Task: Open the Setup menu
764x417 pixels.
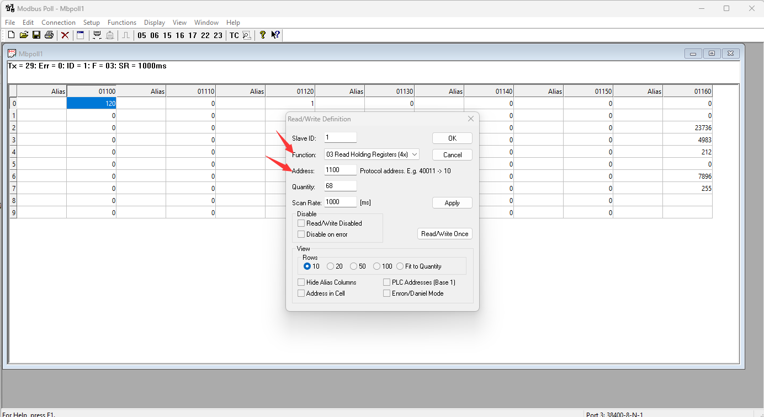Action: [x=92, y=23]
